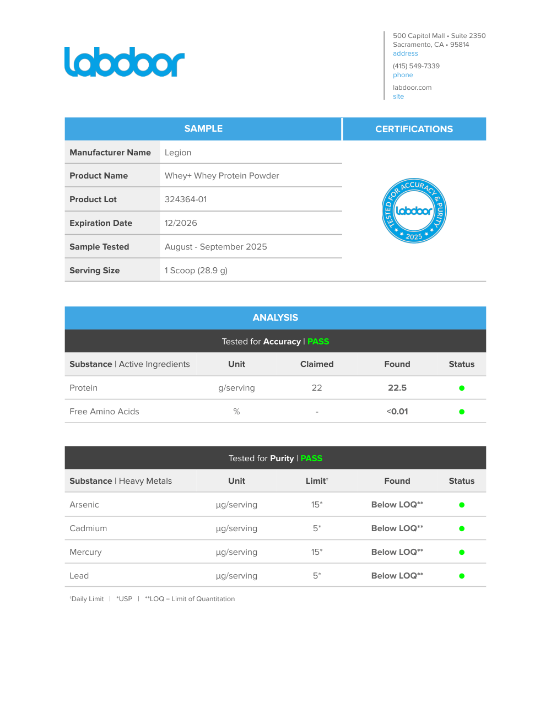Click the green status dot for Lead
This screenshot has height=713, width=551.
click(462, 576)
